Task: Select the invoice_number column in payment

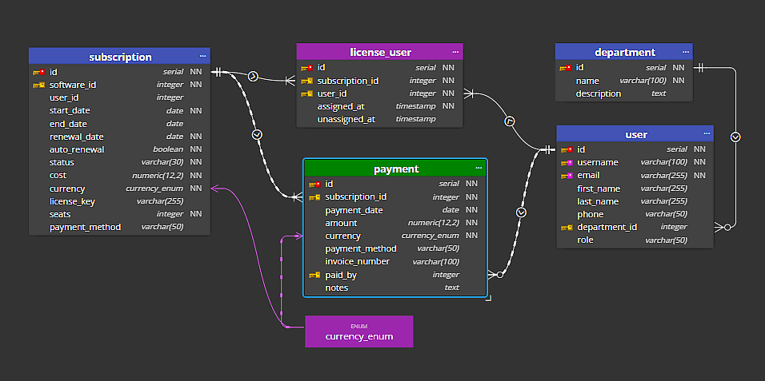Action: click(x=395, y=262)
